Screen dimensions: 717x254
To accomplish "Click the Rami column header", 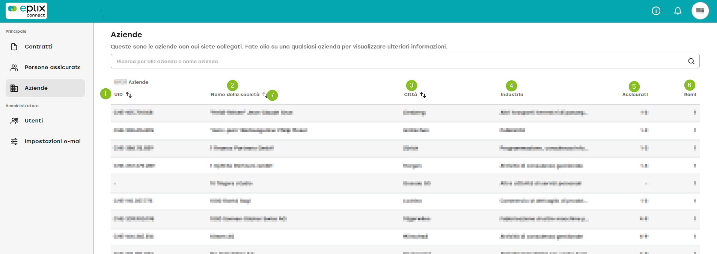I will tap(690, 95).
